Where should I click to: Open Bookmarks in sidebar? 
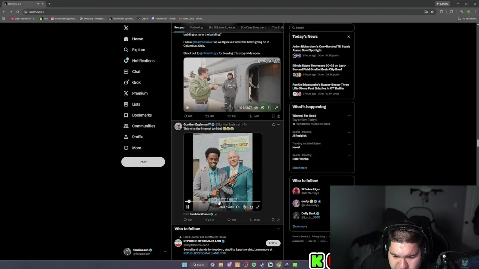[x=137, y=115]
